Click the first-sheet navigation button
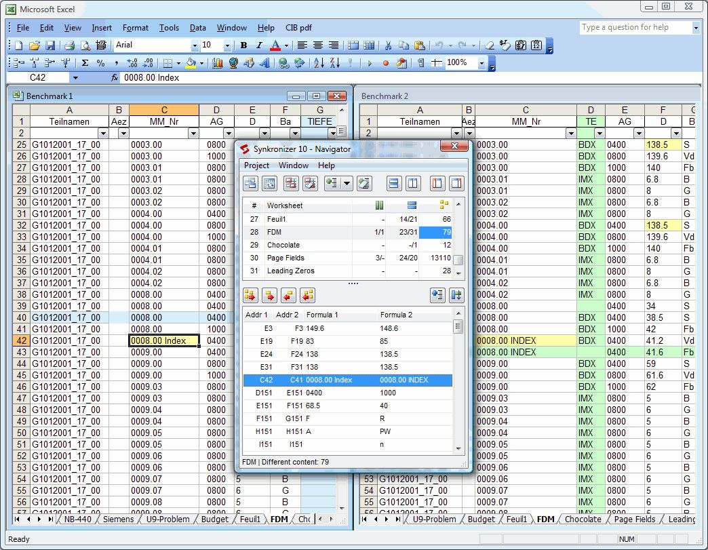708x550 pixels. pyautogui.click(x=18, y=519)
